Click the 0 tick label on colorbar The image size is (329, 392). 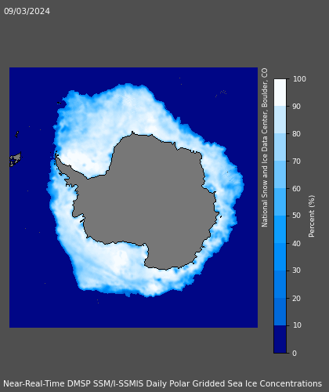[x=295, y=353]
